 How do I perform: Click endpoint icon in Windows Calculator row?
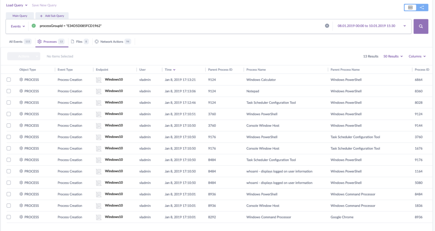point(99,80)
